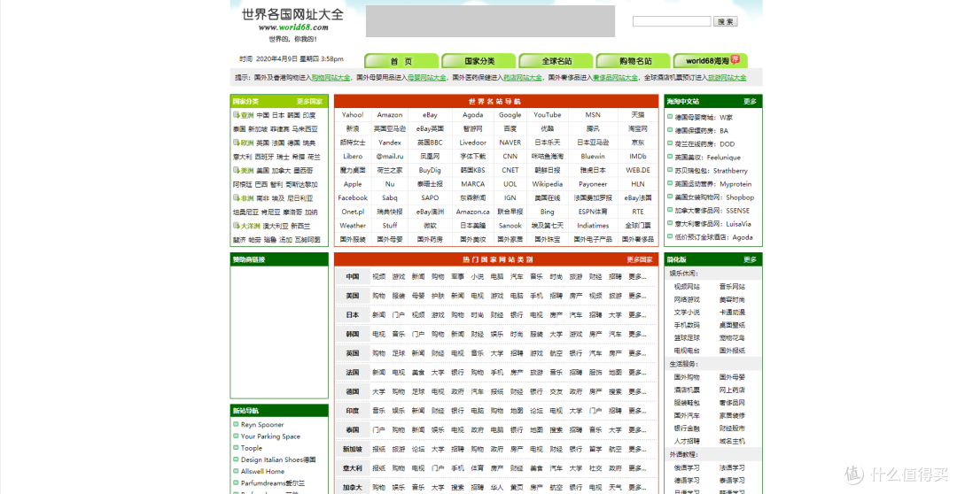
Task: Open 更多... in the 法国 row
Action: click(637, 372)
